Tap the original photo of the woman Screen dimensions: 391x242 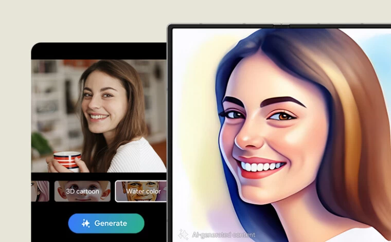click(x=99, y=116)
